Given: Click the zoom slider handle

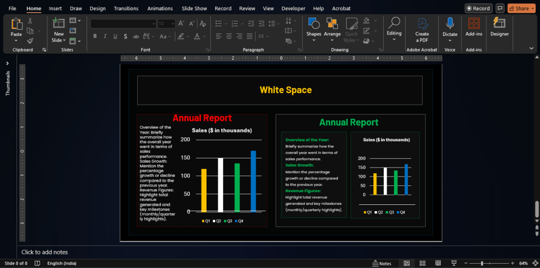Looking at the screenshot, I should coord(482,264).
